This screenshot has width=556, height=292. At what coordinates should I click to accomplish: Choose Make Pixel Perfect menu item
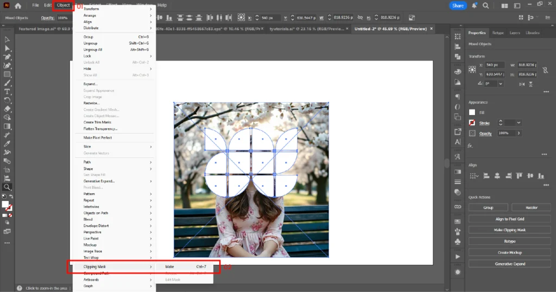[115, 137]
